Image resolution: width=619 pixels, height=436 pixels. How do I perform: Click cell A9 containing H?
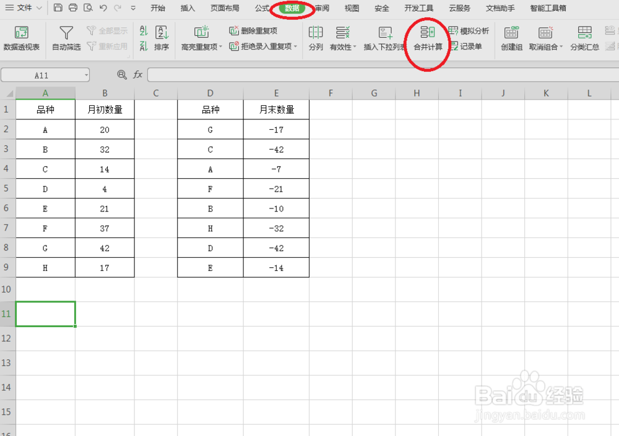click(x=45, y=268)
